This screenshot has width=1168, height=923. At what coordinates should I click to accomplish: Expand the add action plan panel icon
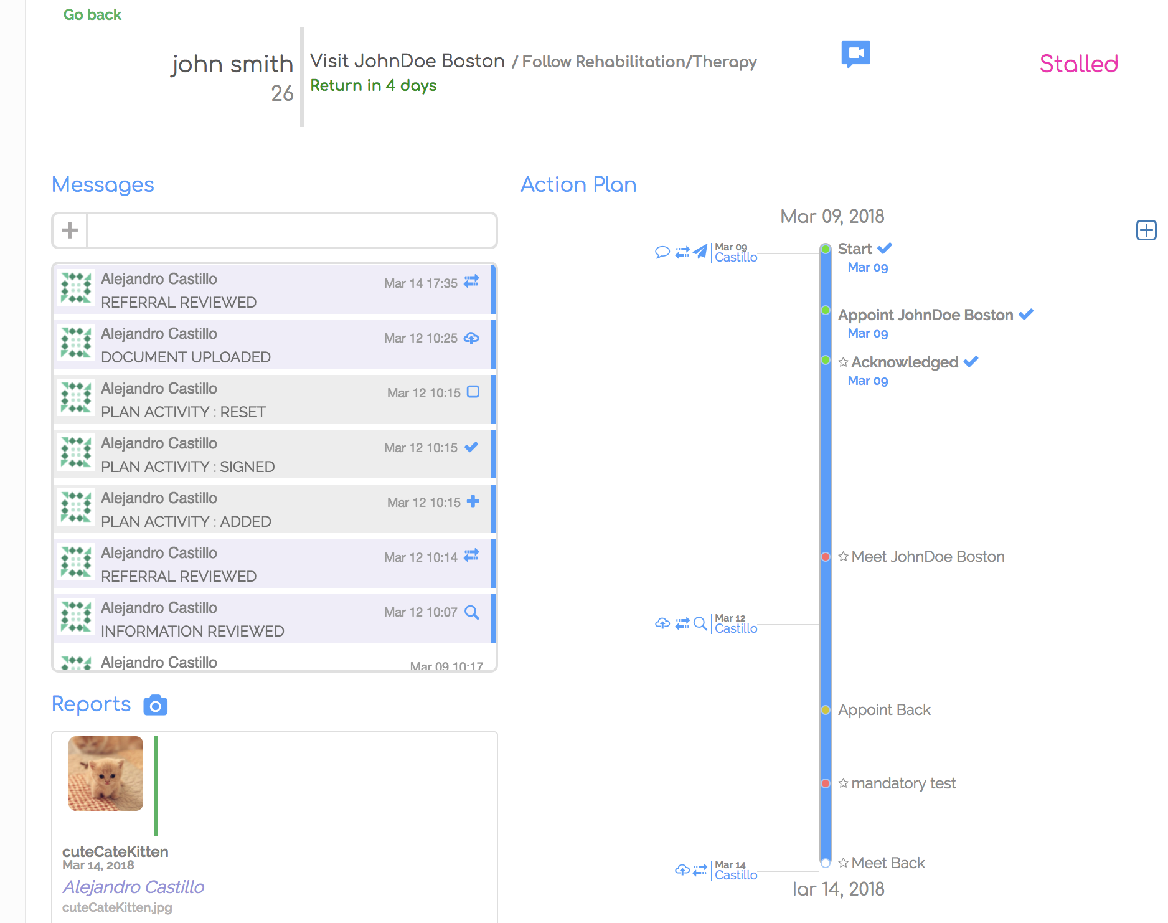(1146, 230)
